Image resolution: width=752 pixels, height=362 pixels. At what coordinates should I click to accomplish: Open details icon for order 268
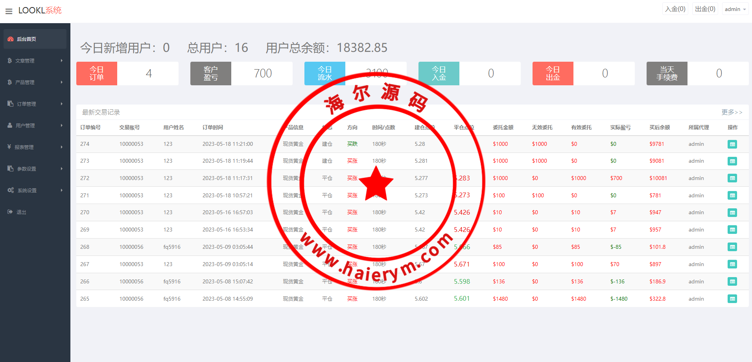click(x=732, y=247)
